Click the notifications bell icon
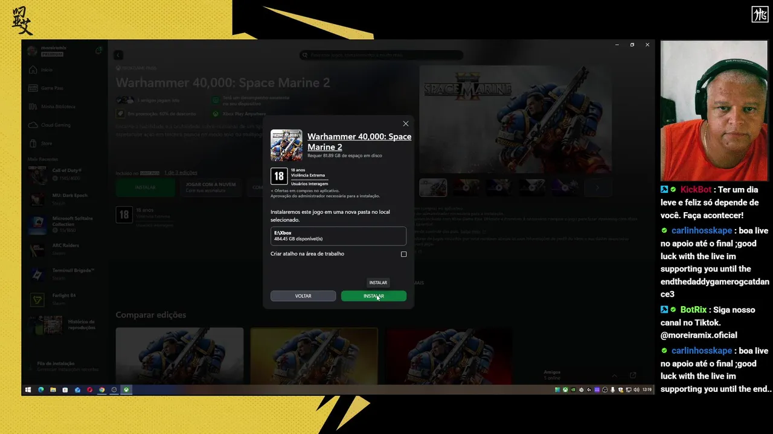The width and height of the screenshot is (773, 434). click(x=98, y=51)
